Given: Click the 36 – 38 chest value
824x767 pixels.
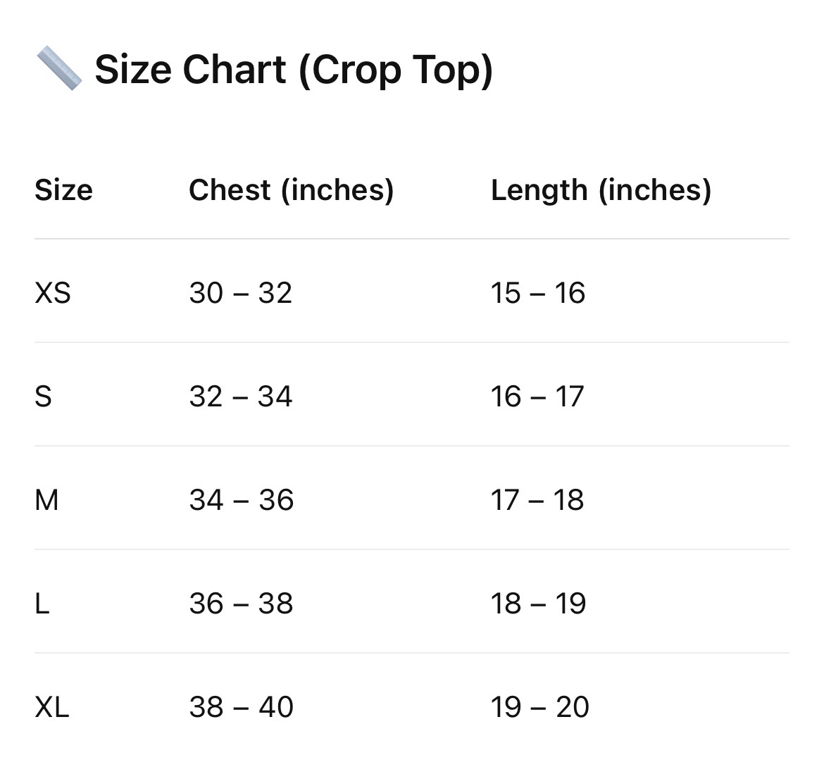Looking at the screenshot, I should coord(241,604).
